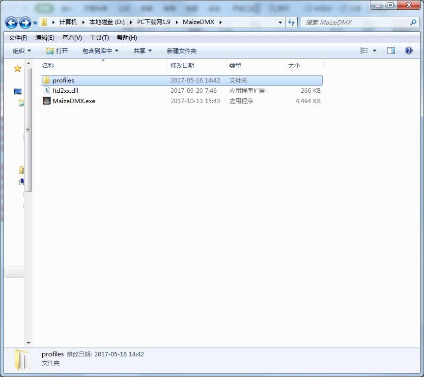Select the MaizeDMX.exe application icon
The image size is (424, 377).
47,101
